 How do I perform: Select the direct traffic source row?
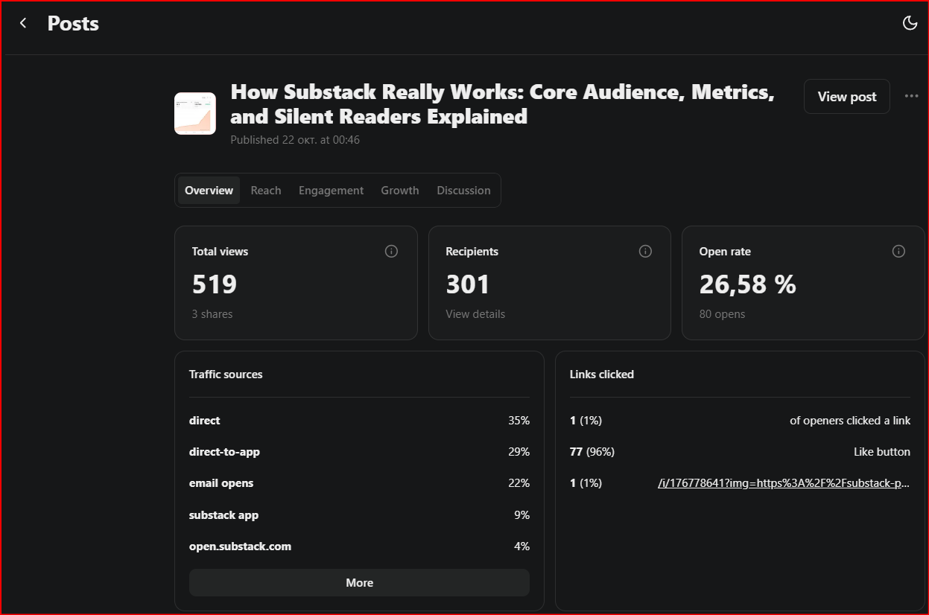click(x=359, y=421)
